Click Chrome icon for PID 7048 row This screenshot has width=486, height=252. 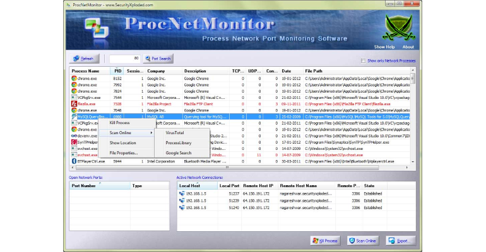(x=74, y=110)
